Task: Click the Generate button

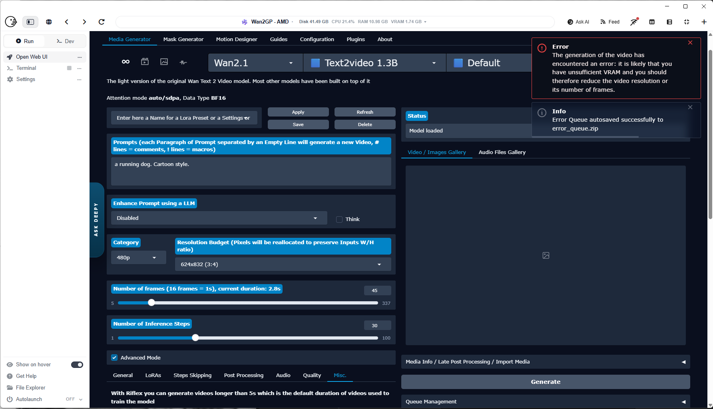Action: [x=546, y=382]
